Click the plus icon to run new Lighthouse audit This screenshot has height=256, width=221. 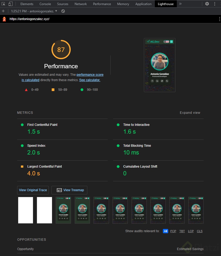point(3,11)
